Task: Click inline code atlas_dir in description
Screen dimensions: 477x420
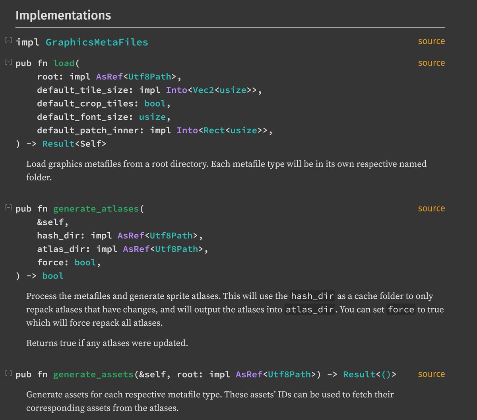Action: tap(309, 309)
